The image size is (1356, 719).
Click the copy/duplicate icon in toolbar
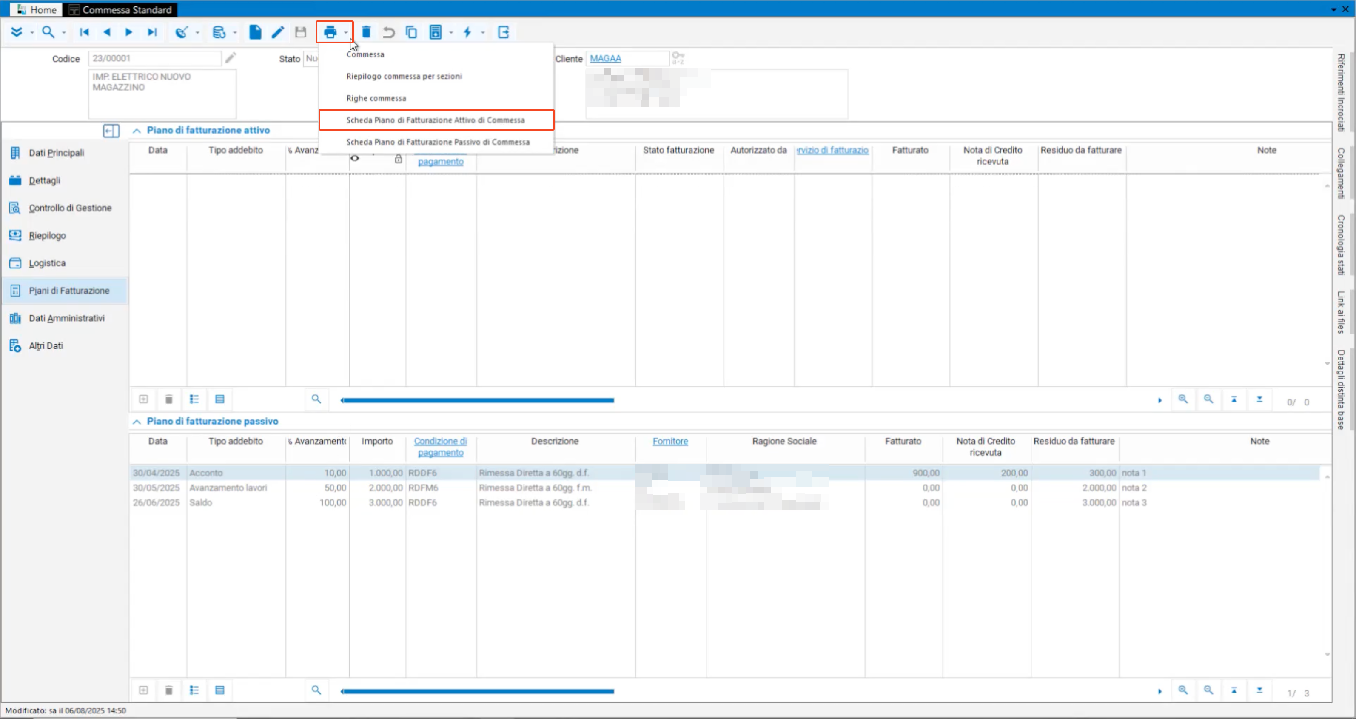click(x=411, y=32)
